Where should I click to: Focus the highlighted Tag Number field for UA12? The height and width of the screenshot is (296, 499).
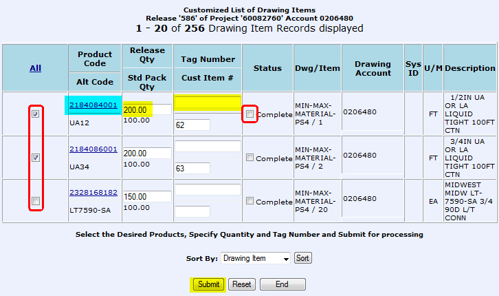pyautogui.click(x=208, y=103)
